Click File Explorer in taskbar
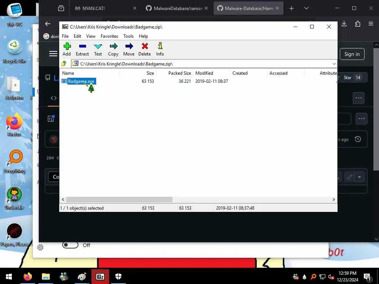 point(46,277)
